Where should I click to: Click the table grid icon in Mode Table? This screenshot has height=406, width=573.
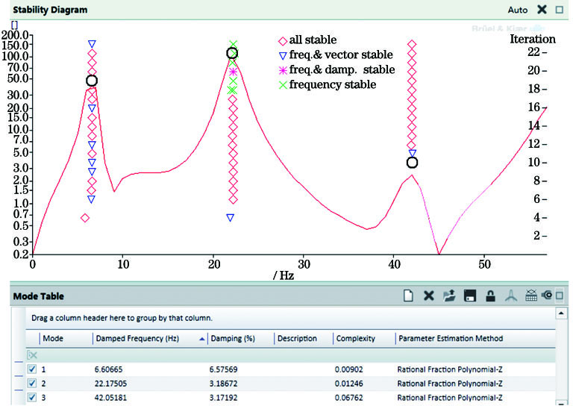[x=531, y=296]
